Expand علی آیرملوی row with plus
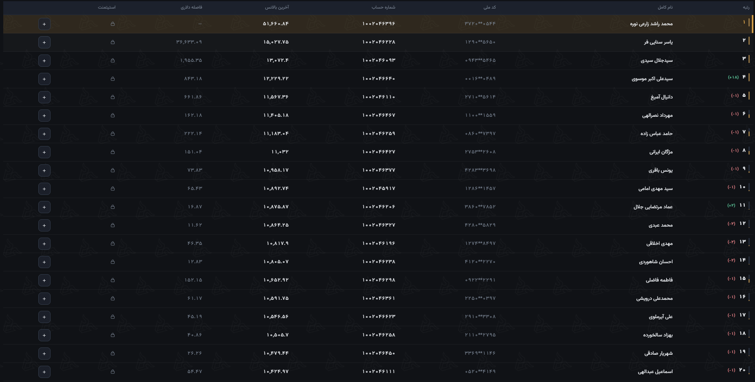Image resolution: width=755 pixels, height=382 pixels. 44,317
